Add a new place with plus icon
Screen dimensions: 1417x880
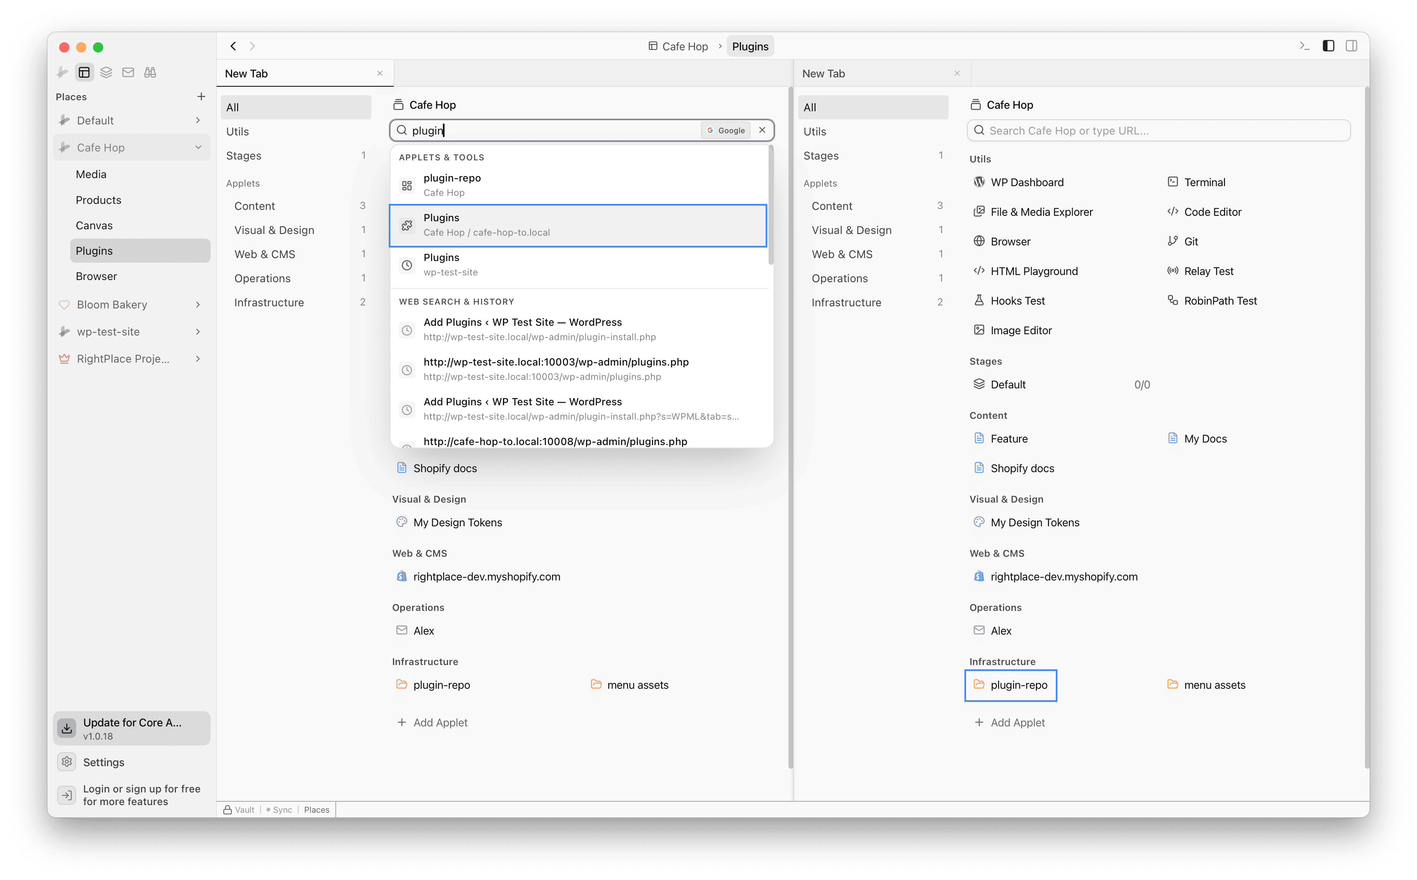point(201,96)
